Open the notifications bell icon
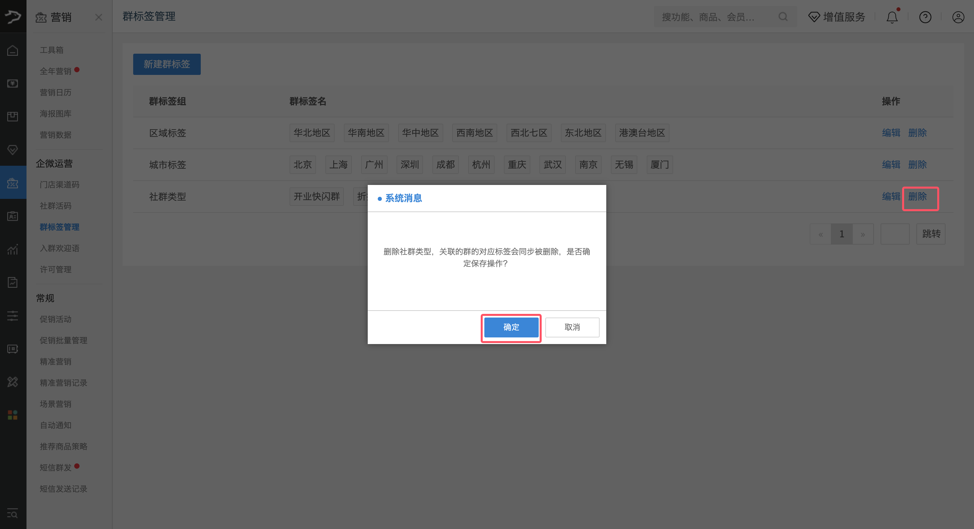 [892, 17]
